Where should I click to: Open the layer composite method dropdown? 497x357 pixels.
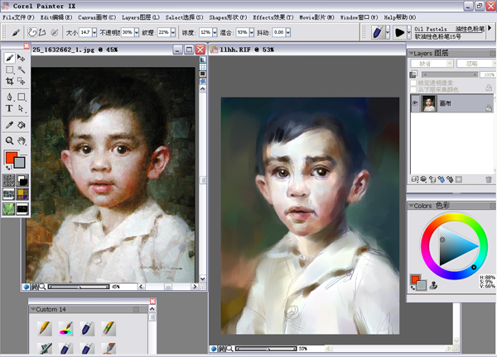[432, 64]
